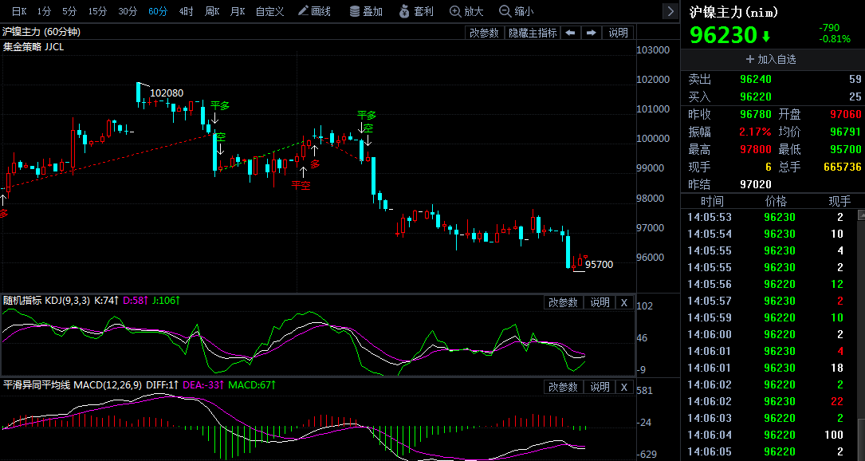Zoom out with 缩小 magnifier
The width and height of the screenshot is (865, 461).
[x=517, y=11]
